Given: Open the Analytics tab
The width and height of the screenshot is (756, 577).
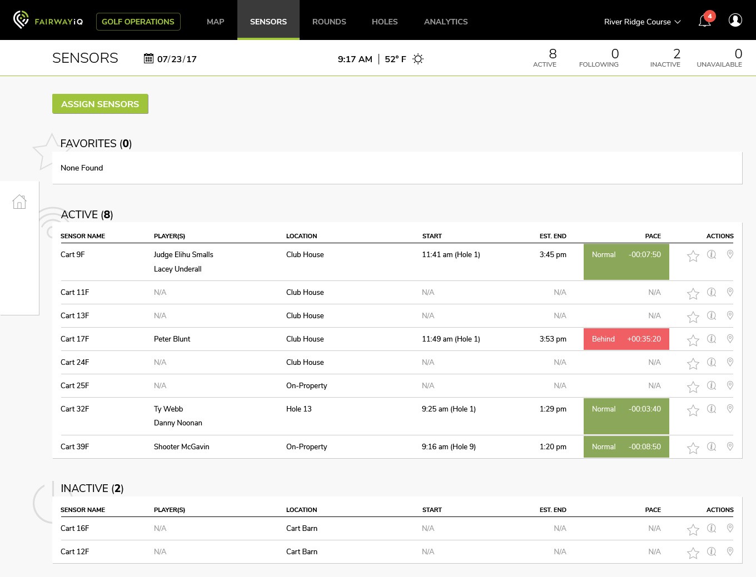Looking at the screenshot, I should click(x=446, y=22).
